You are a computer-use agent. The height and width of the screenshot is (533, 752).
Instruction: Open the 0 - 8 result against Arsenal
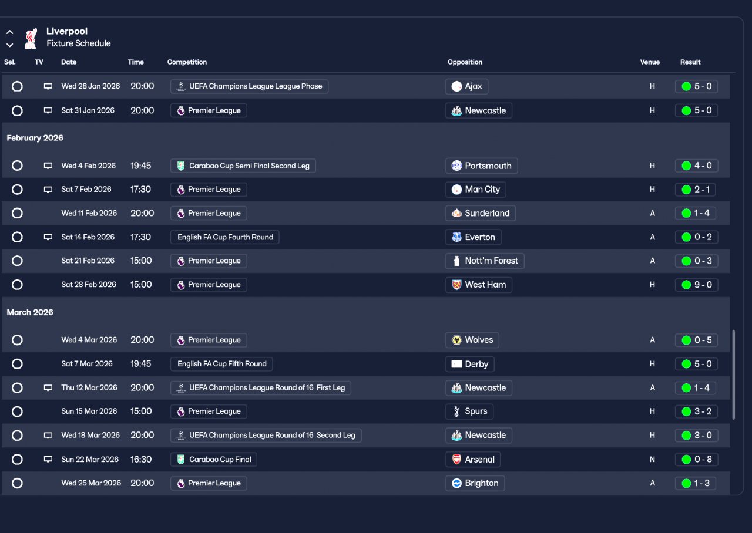pos(696,459)
